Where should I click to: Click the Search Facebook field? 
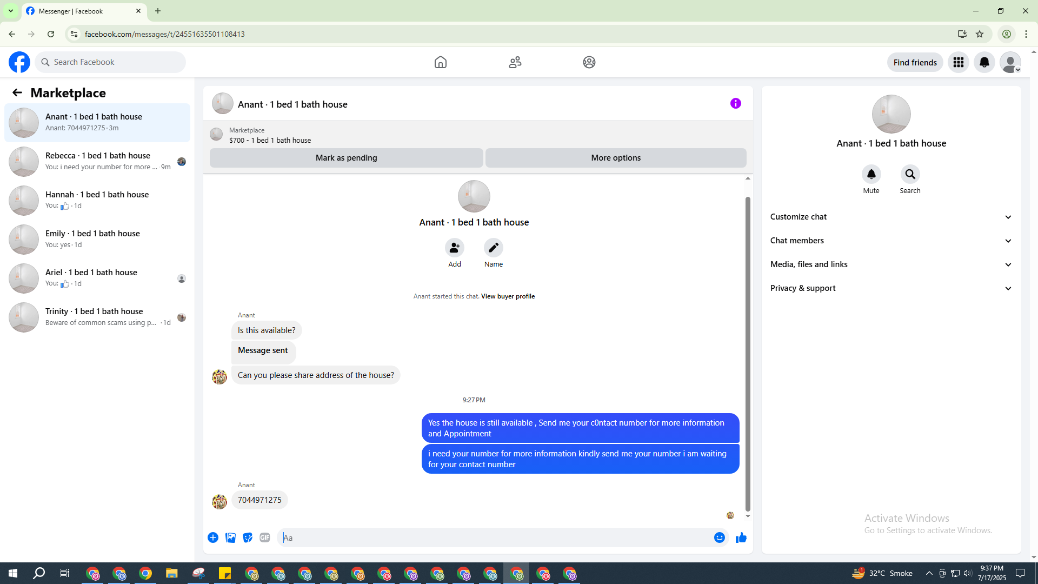point(110,62)
